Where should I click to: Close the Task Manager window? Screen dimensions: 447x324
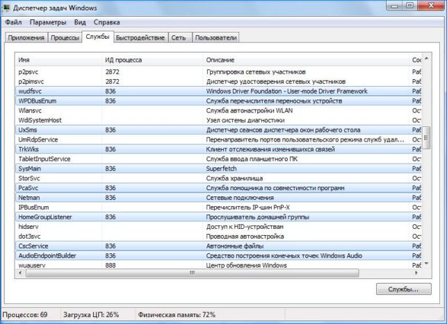431,6
